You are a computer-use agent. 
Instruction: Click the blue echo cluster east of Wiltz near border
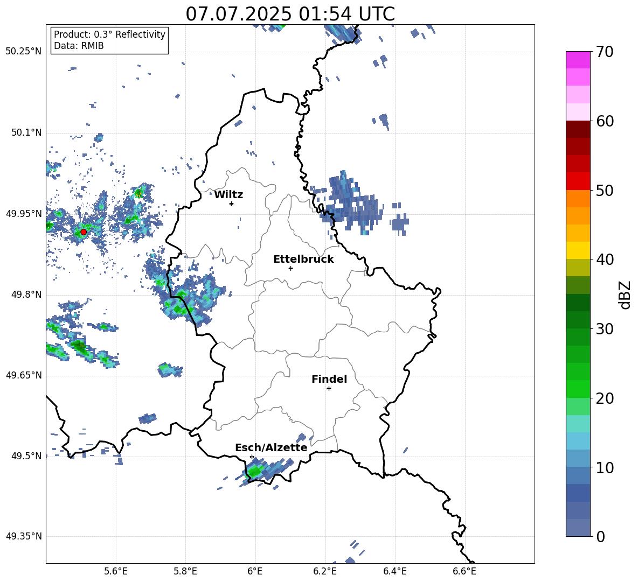353,204
